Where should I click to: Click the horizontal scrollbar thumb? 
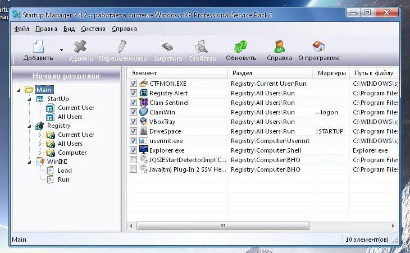click(x=223, y=226)
